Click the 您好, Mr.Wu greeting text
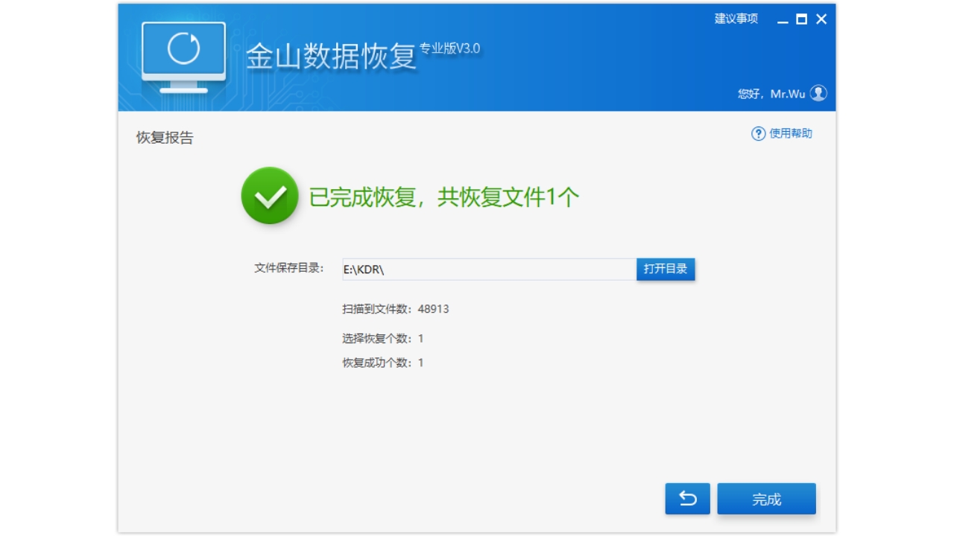954x536 pixels. pyautogui.click(x=771, y=94)
